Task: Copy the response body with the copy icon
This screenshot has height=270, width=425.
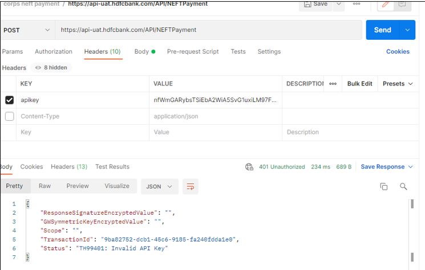Action: tap(384, 186)
